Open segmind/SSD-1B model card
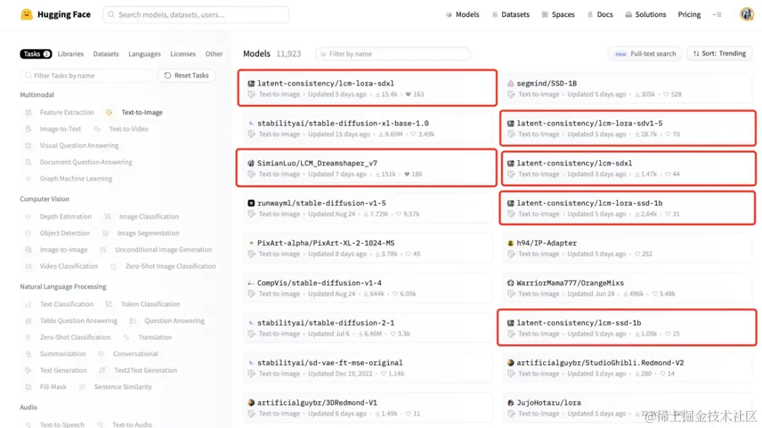The height and width of the screenshot is (428, 762). tap(627, 88)
